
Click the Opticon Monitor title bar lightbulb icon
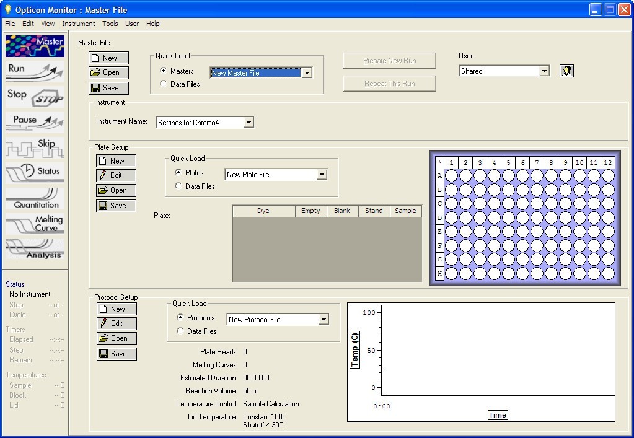coord(7,9)
